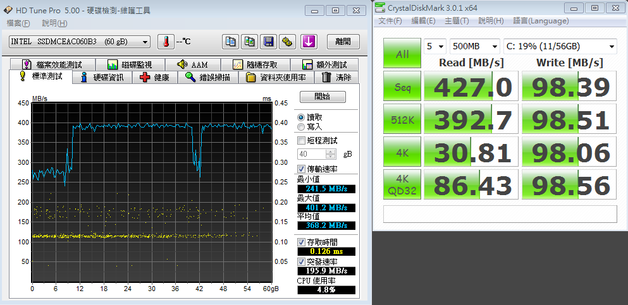Select the 寫入 write radio button
Screen dimensions: 628x305
coord(300,126)
